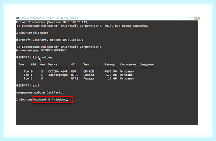Click the scrollbar up arrow
Screen dimensions: 216x141
[200, 22]
